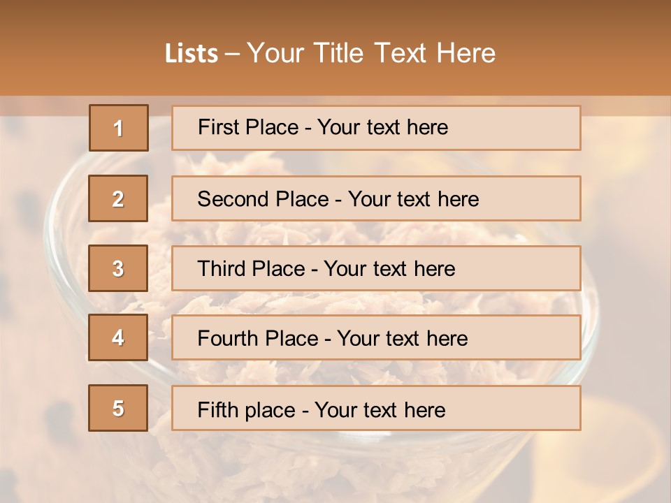Click the number 1 box
The height and width of the screenshot is (503, 671).
coord(118,128)
